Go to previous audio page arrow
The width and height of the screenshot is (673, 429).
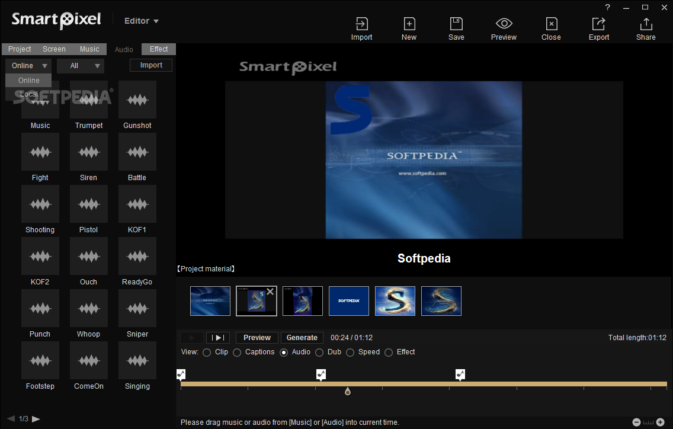pyautogui.click(x=11, y=419)
